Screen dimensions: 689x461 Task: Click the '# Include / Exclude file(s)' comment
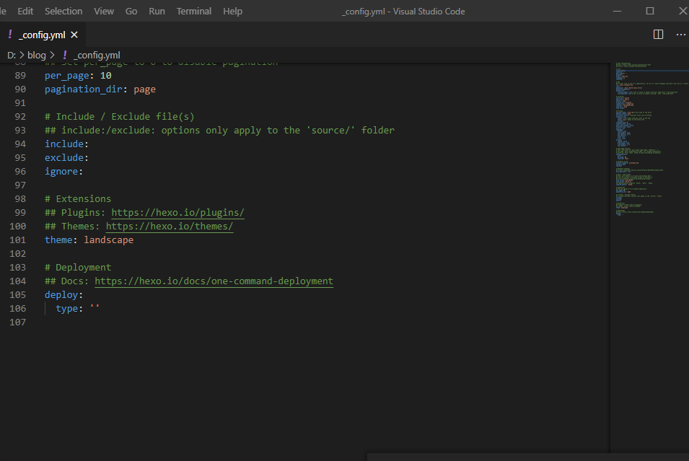[x=119, y=117]
